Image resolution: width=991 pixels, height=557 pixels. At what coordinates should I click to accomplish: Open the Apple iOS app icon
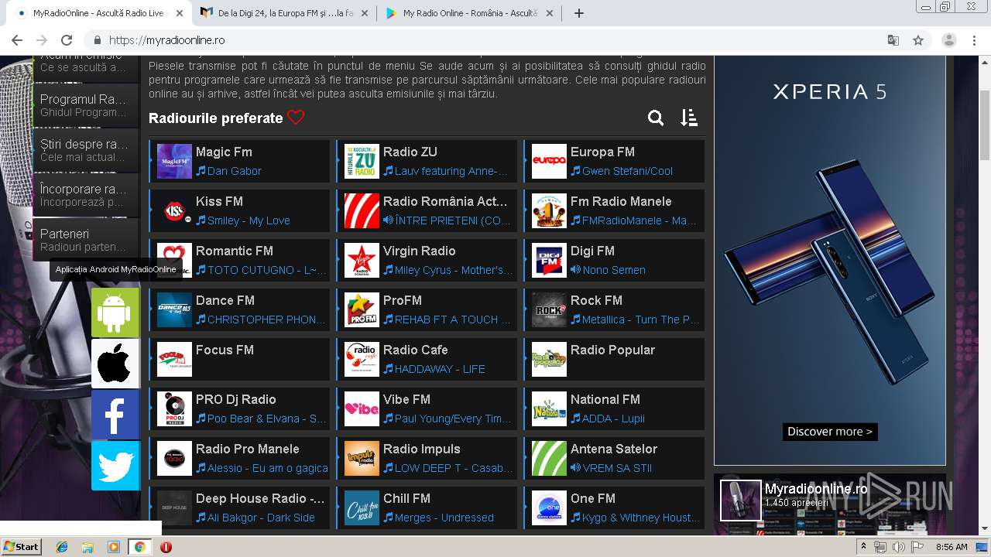115,364
